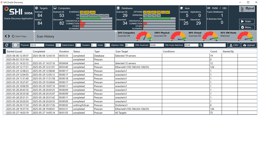Screen dimensions: 259x142
Task: Click the VMs Scanned value field
Action: pyautogui.click(x=157, y=45)
